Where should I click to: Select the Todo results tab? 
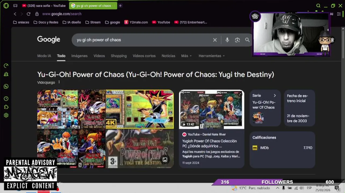(61, 56)
